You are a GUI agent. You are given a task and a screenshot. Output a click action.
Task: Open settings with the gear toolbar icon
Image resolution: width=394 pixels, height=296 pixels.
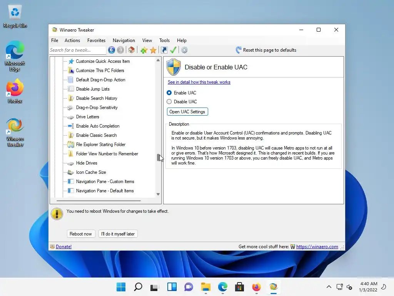(184, 50)
